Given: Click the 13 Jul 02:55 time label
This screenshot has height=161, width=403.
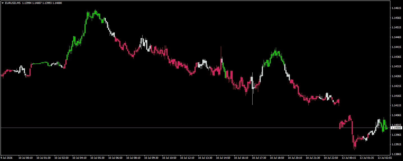Looking at the screenshot, I should 385,158.
